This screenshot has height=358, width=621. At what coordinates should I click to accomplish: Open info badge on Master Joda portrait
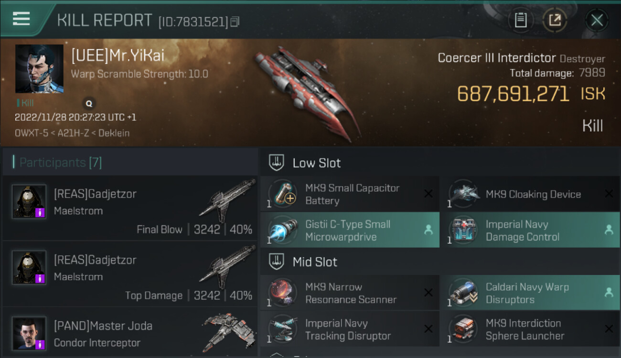tap(40, 344)
